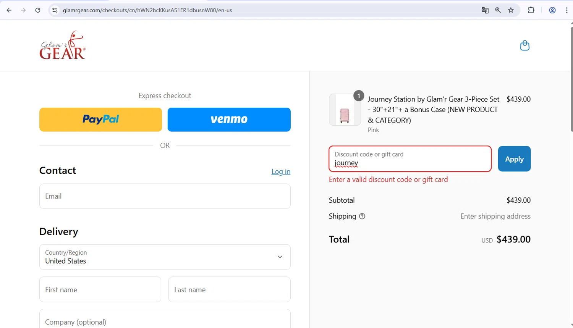
Task: Apply the discount code
Action: tap(514, 159)
